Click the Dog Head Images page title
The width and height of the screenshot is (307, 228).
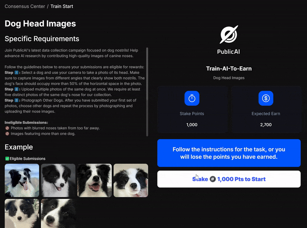pos(40,23)
